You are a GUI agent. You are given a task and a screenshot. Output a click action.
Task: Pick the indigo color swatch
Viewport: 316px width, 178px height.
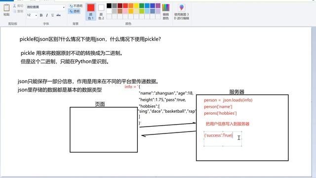coord(153,5)
